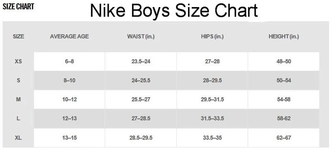The width and height of the screenshot is (332, 152).
Task: Select the HIPS (in.) column header
Action: (x=212, y=36)
